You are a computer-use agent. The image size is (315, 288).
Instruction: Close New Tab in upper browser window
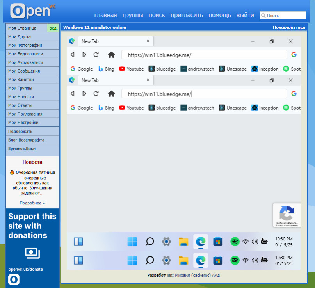pyautogui.click(x=148, y=41)
